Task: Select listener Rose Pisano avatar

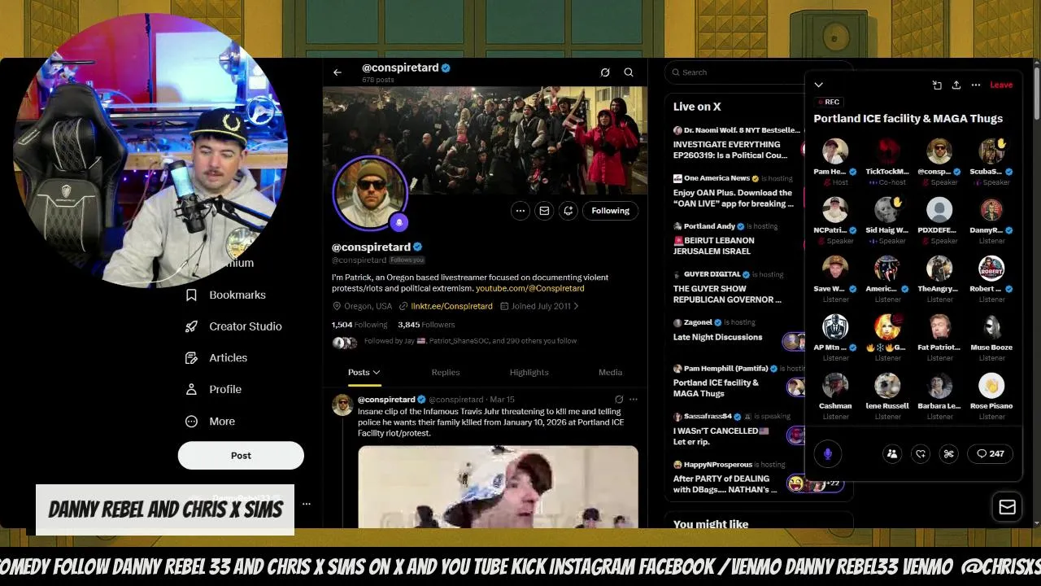Action: point(991,386)
